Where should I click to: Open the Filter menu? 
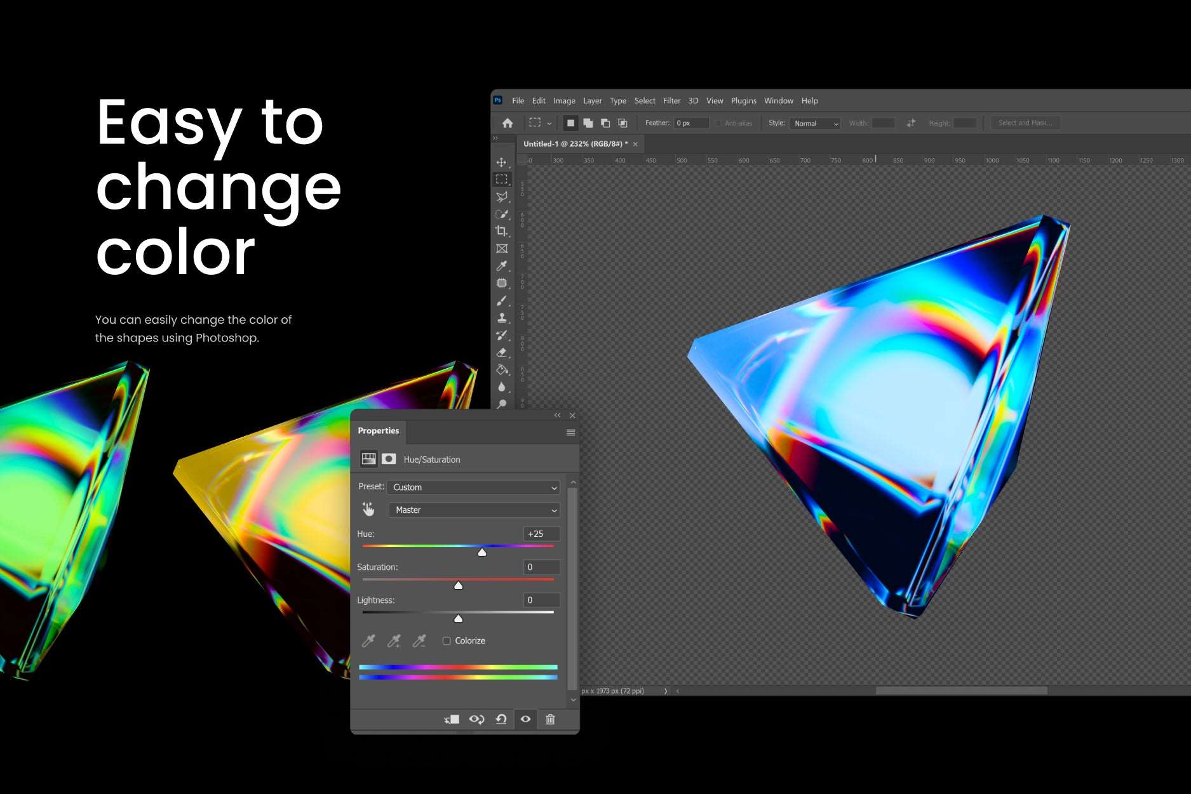tap(671, 100)
